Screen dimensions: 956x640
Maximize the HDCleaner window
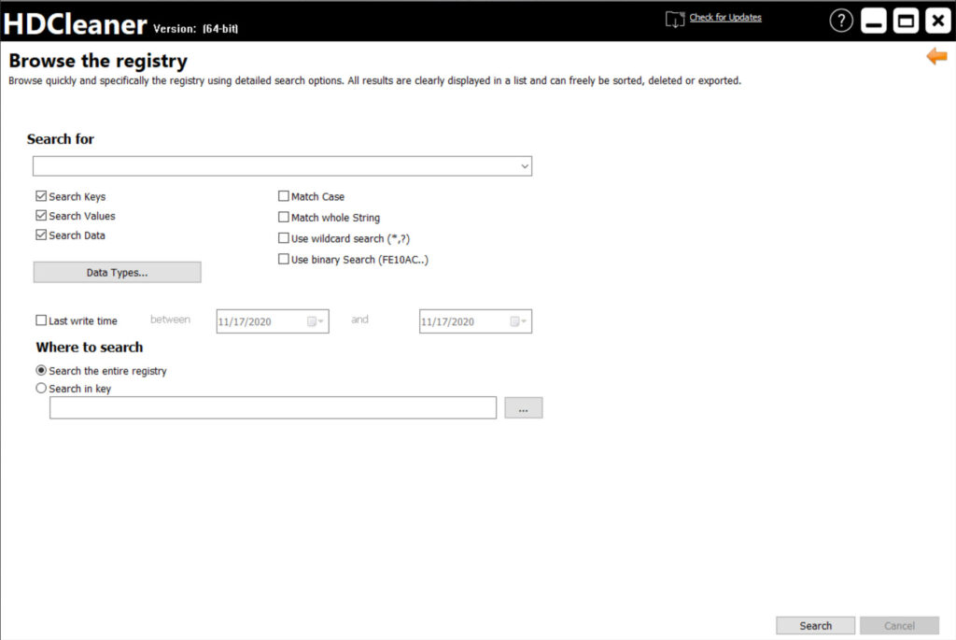[x=906, y=21]
